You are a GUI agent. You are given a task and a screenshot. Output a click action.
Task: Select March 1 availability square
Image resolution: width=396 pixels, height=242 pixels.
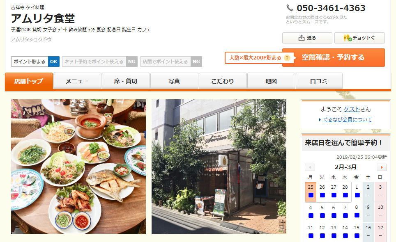click(357, 195)
